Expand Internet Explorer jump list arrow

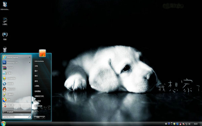point(30,57)
